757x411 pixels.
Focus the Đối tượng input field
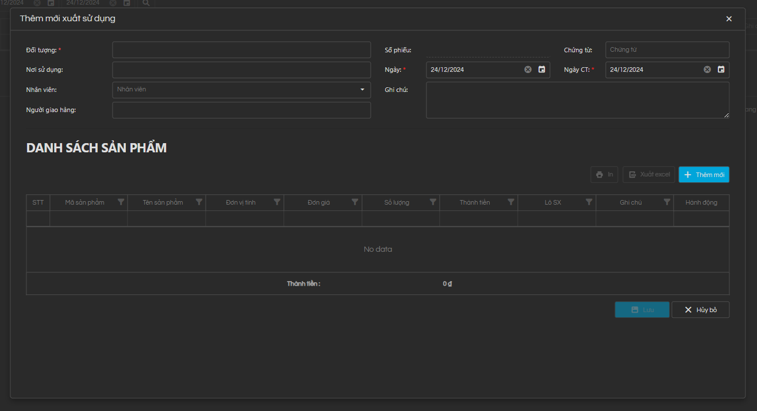241,50
